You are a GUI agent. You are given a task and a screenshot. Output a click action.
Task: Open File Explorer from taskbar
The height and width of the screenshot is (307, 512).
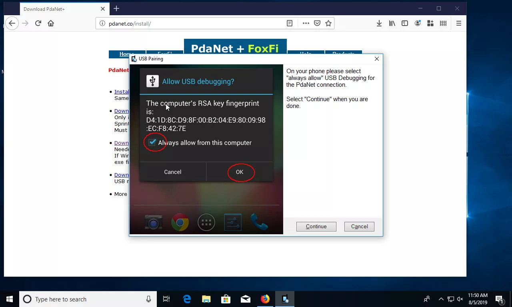206,299
